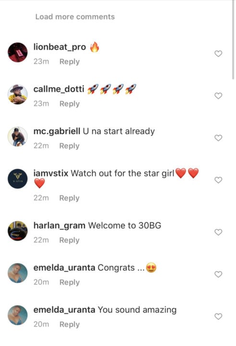Image resolution: width=236 pixels, height=346 pixels.
Task: Like iamvstix's star girl comment
Action: [218, 180]
